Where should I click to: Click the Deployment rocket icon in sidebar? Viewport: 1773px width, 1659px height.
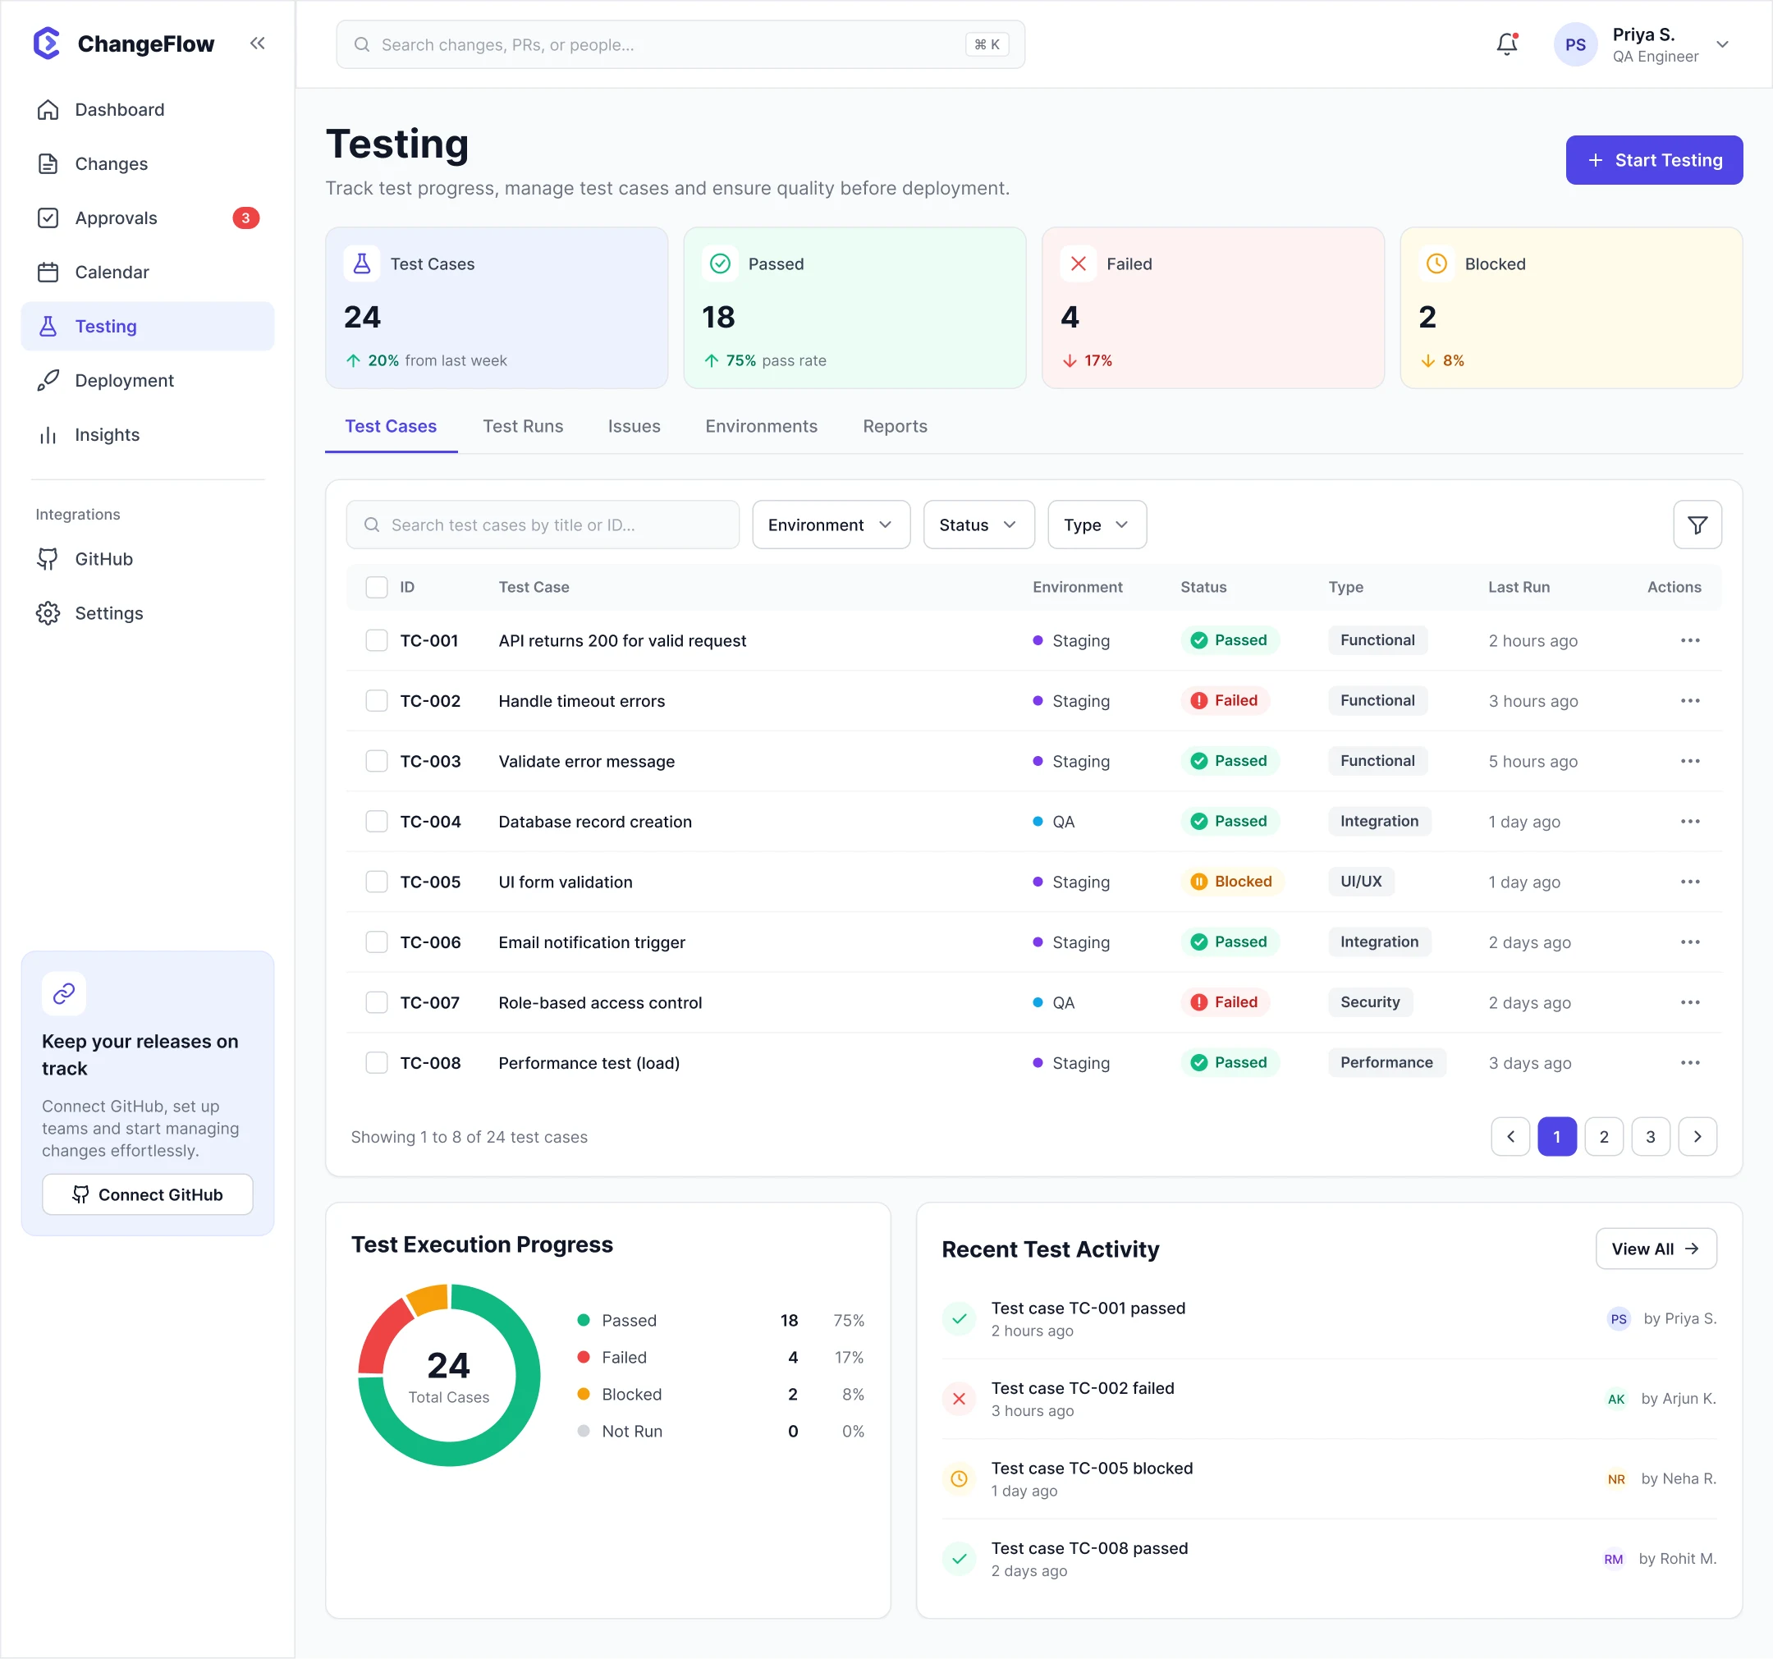click(x=48, y=380)
